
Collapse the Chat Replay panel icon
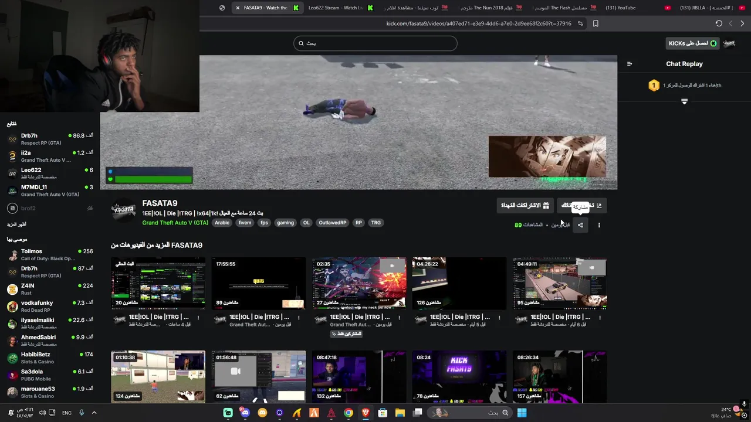[630, 64]
